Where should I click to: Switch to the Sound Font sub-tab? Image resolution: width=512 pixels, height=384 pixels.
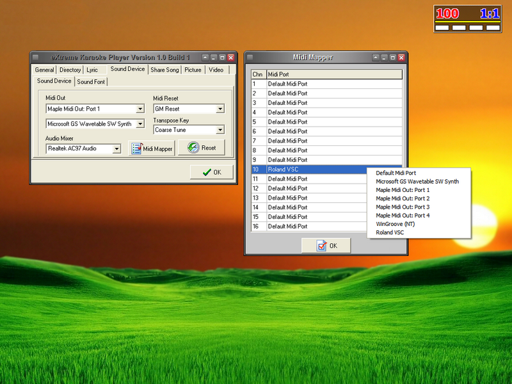pos(91,82)
